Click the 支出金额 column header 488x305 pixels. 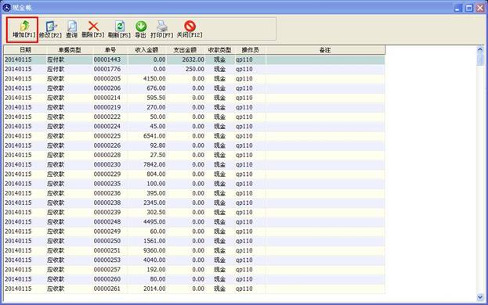[185, 50]
